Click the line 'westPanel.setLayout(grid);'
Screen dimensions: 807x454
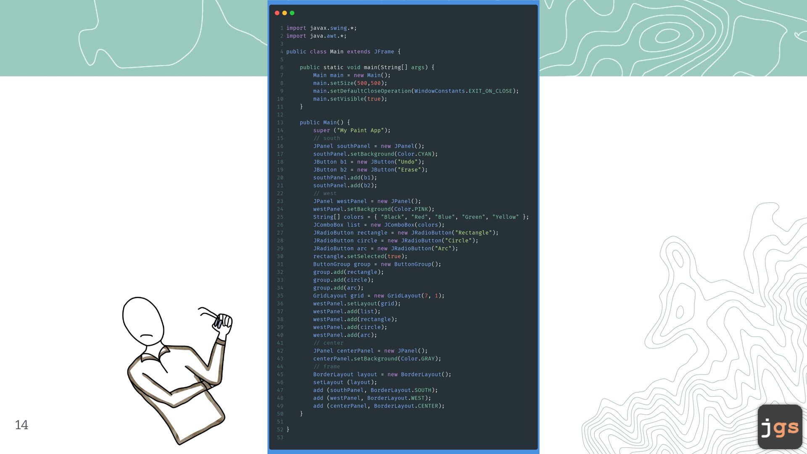pos(357,304)
